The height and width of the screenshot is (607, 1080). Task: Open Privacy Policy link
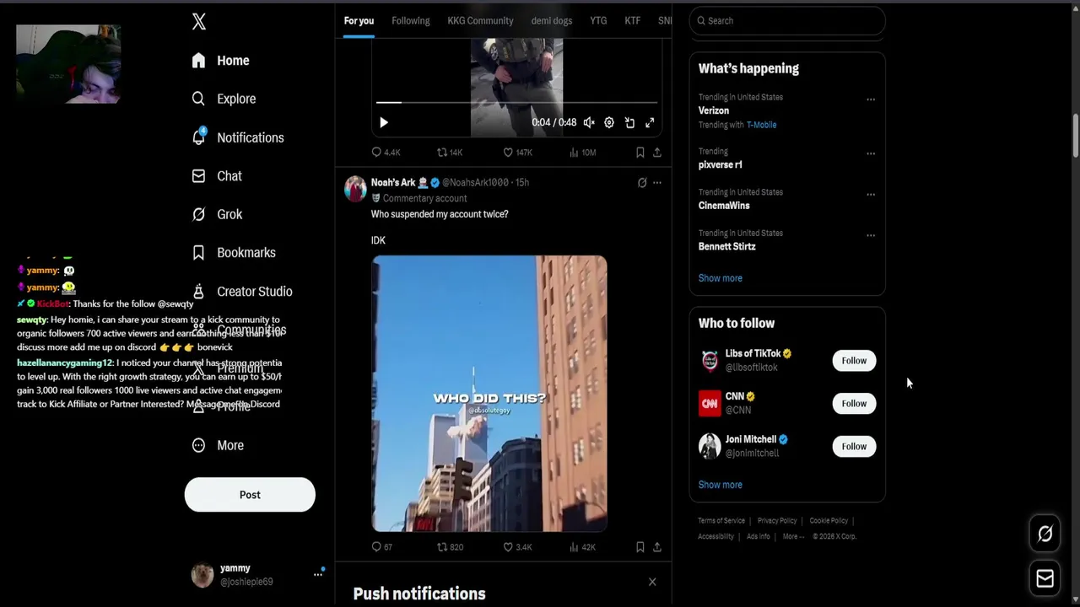[x=777, y=521]
